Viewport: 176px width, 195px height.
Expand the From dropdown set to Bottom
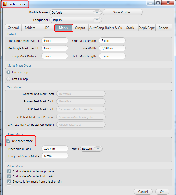coord(91,149)
